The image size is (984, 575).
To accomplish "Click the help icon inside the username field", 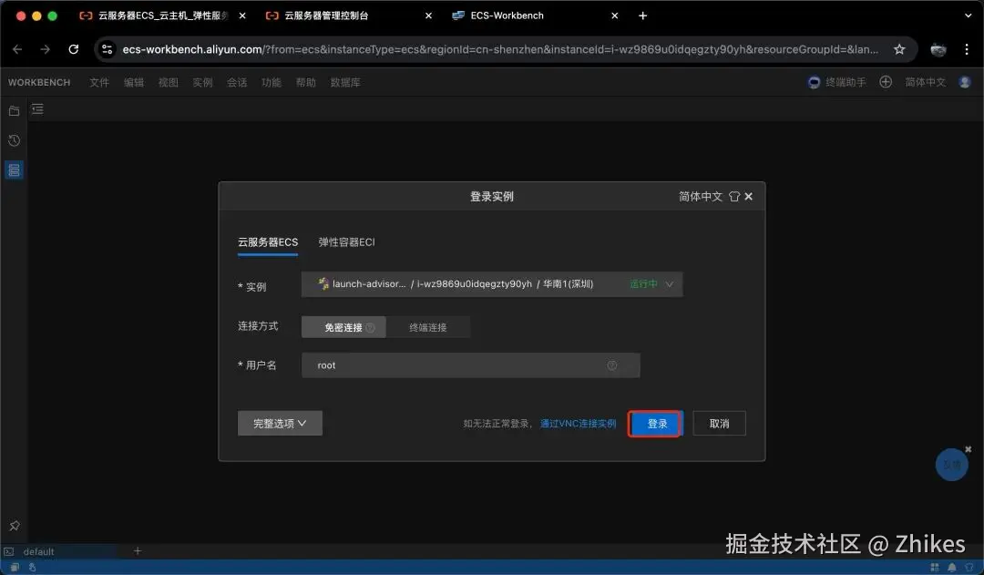I will point(612,365).
